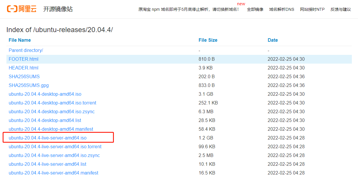
Task: Download the live-server-amd64.iso.zsync file
Action: point(54,155)
